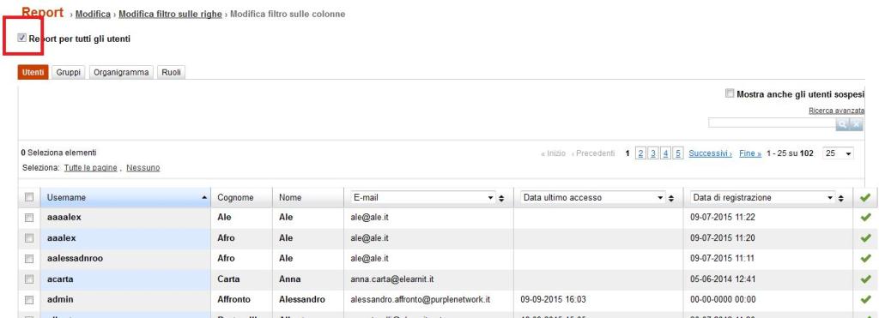Click the Nome column header

click(x=308, y=198)
